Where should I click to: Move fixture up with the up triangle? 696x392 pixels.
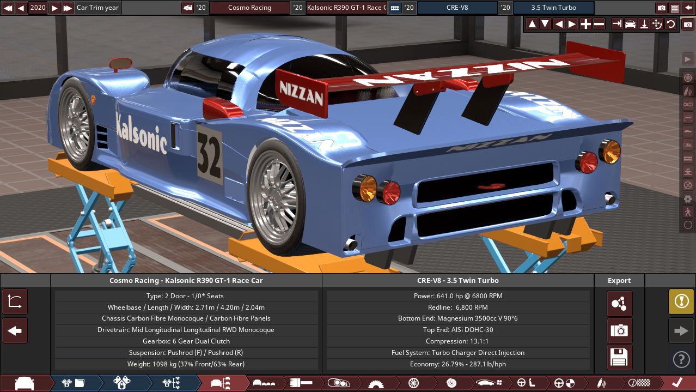pyautogui.click(x=532, y=24)
